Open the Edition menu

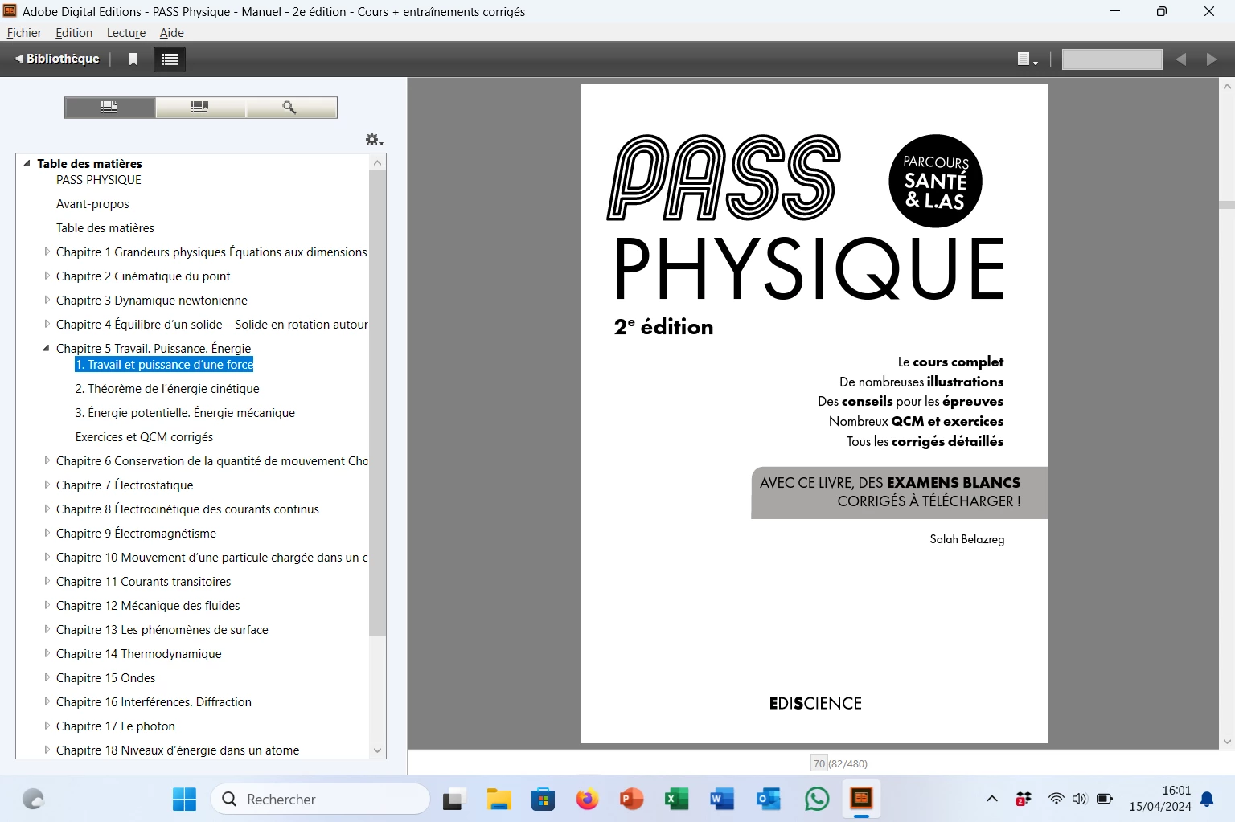click(74, 33)
